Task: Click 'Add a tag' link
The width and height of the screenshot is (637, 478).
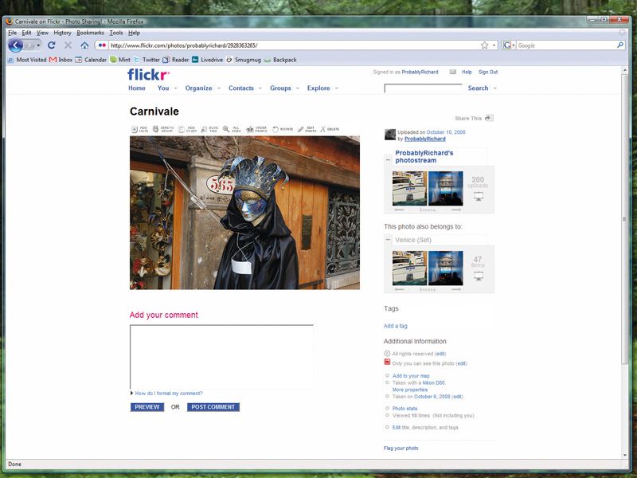Action: pos(395,326)
